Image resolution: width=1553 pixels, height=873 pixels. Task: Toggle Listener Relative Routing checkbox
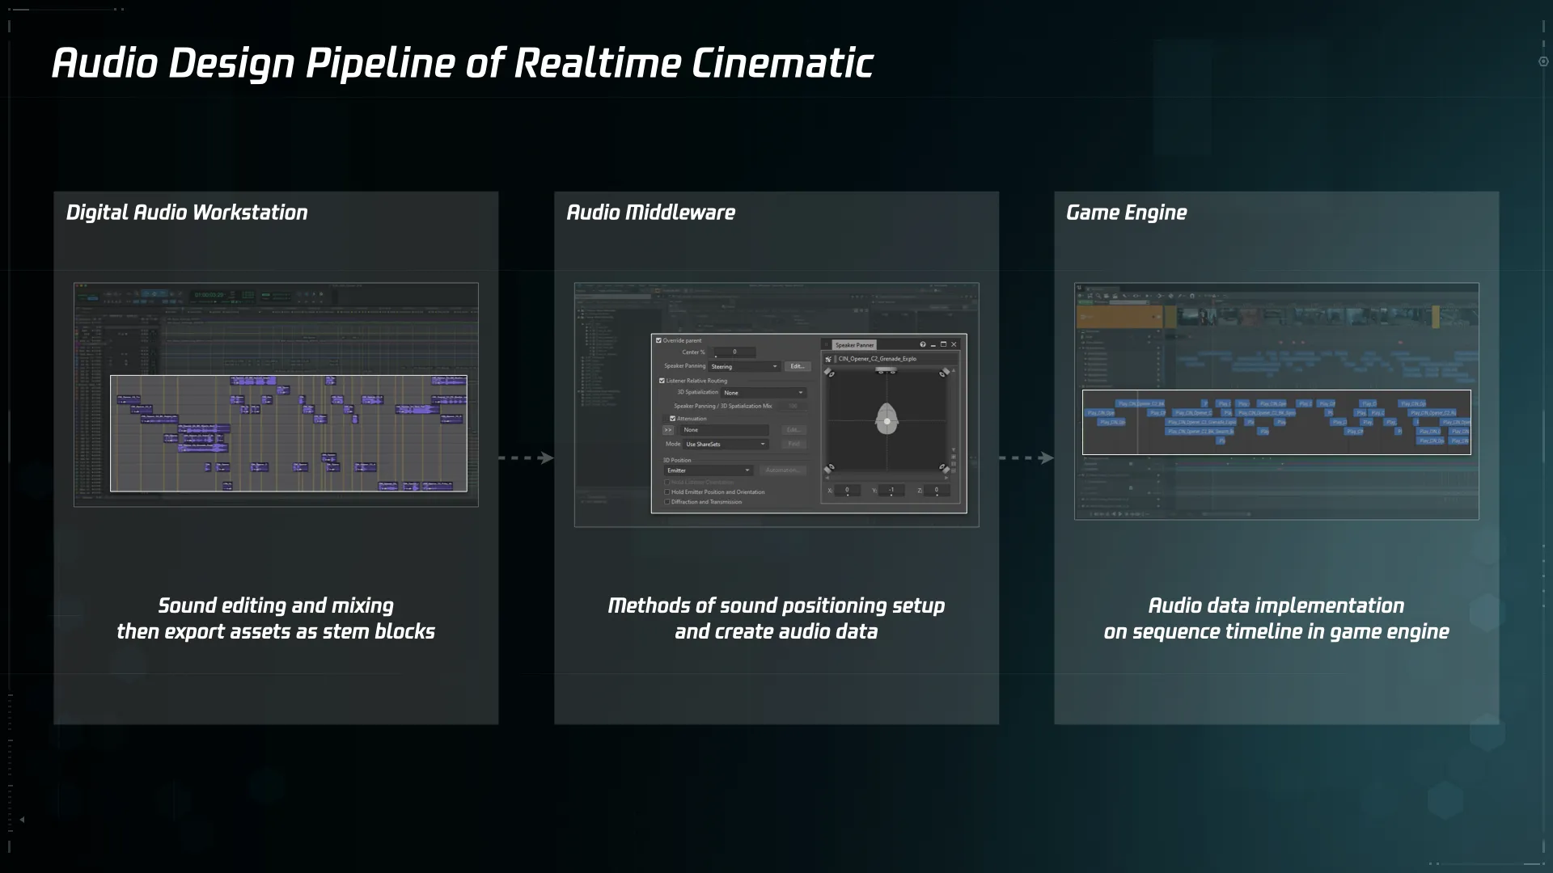click(662, 381)
